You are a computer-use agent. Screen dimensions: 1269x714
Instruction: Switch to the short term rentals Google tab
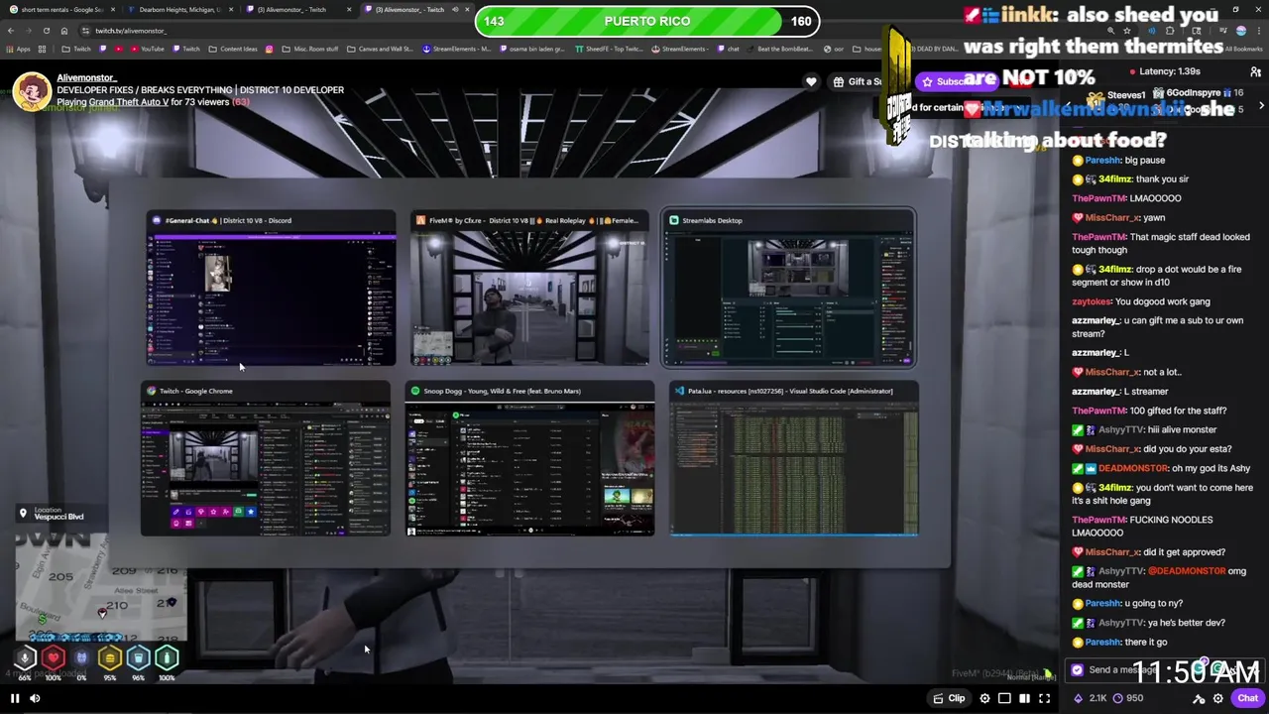pyautogui.click(x=59, y=10)
